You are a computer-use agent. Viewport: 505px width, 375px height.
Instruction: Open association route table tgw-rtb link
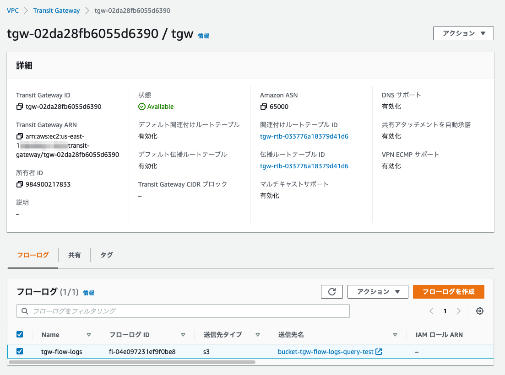point(304,136)
